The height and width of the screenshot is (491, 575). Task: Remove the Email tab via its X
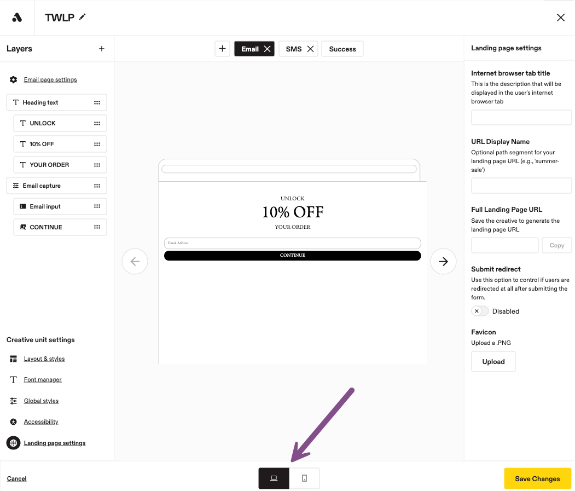(268, 49)
